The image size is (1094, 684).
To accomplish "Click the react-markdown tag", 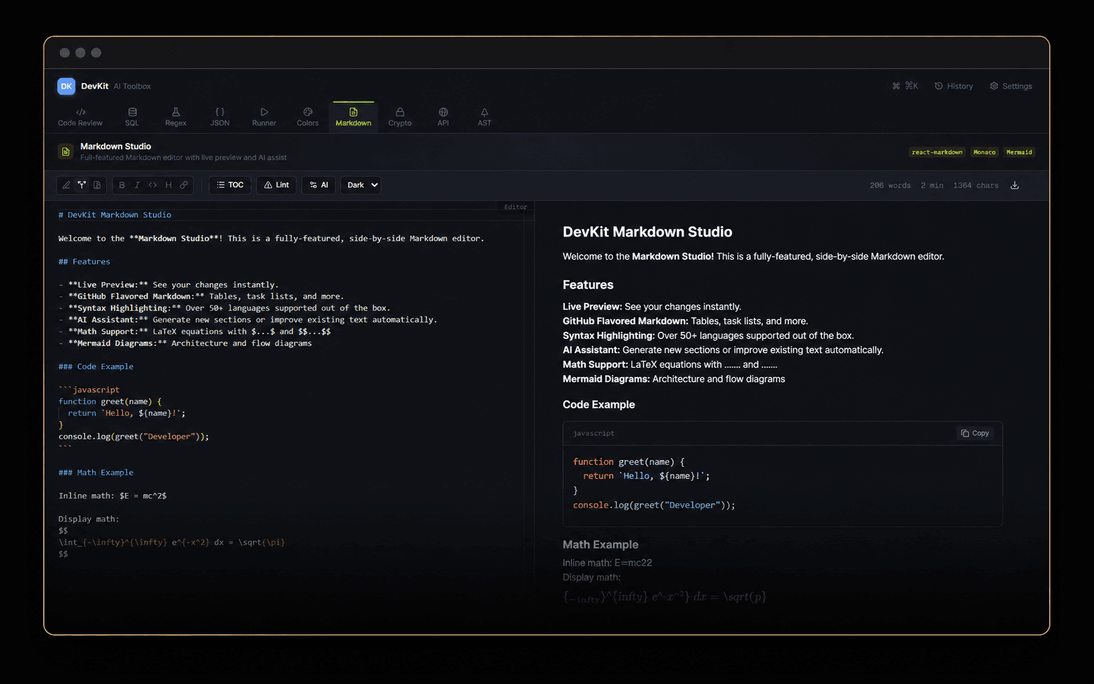I will [x=937, y=152].
